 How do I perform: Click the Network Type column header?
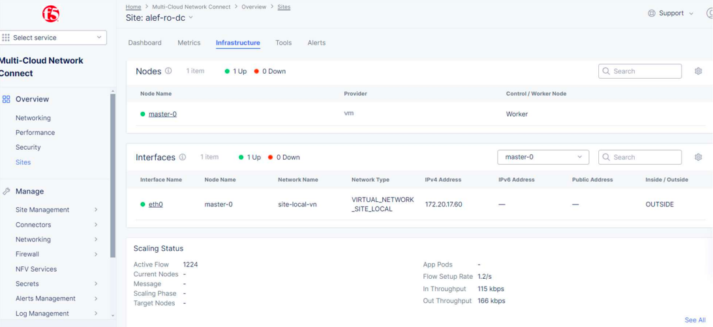pyautogui.click(x=370, y=180)
